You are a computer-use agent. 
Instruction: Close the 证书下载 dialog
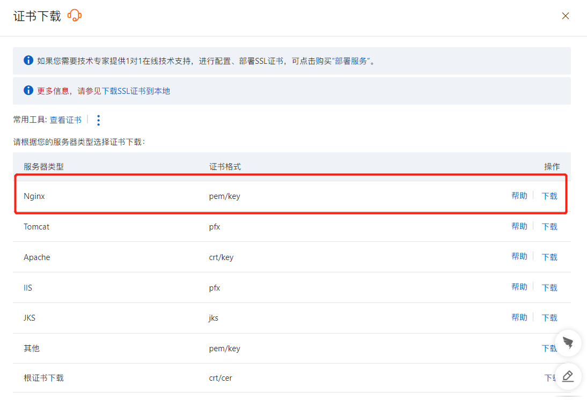(566, 16)
